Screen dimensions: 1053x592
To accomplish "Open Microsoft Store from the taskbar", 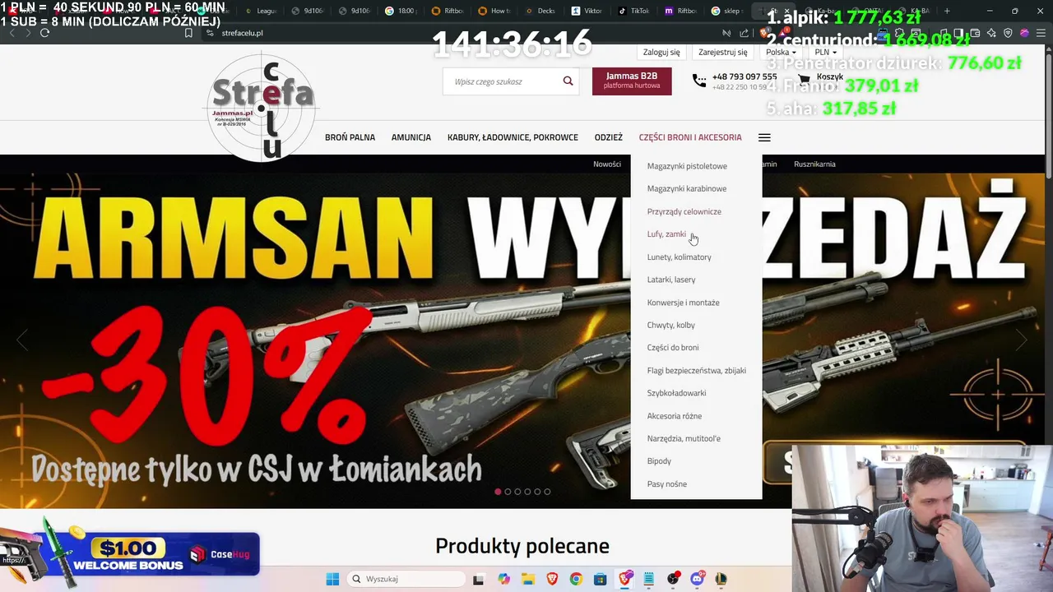I will [600, 579].
